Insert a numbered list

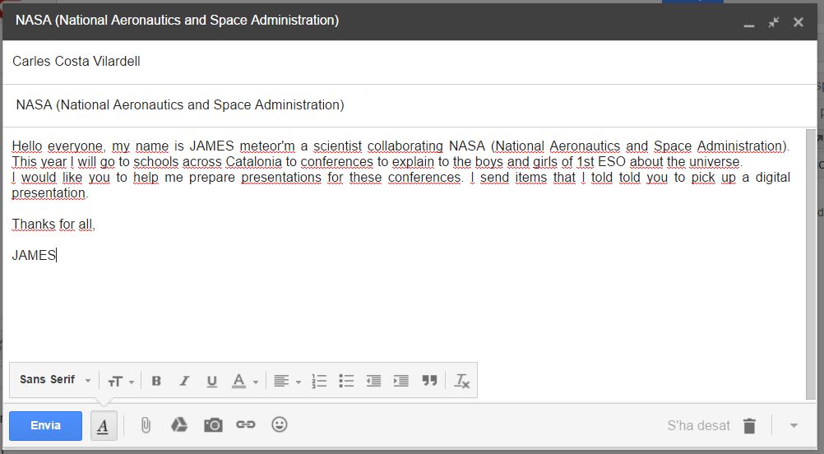pos(319,381)
